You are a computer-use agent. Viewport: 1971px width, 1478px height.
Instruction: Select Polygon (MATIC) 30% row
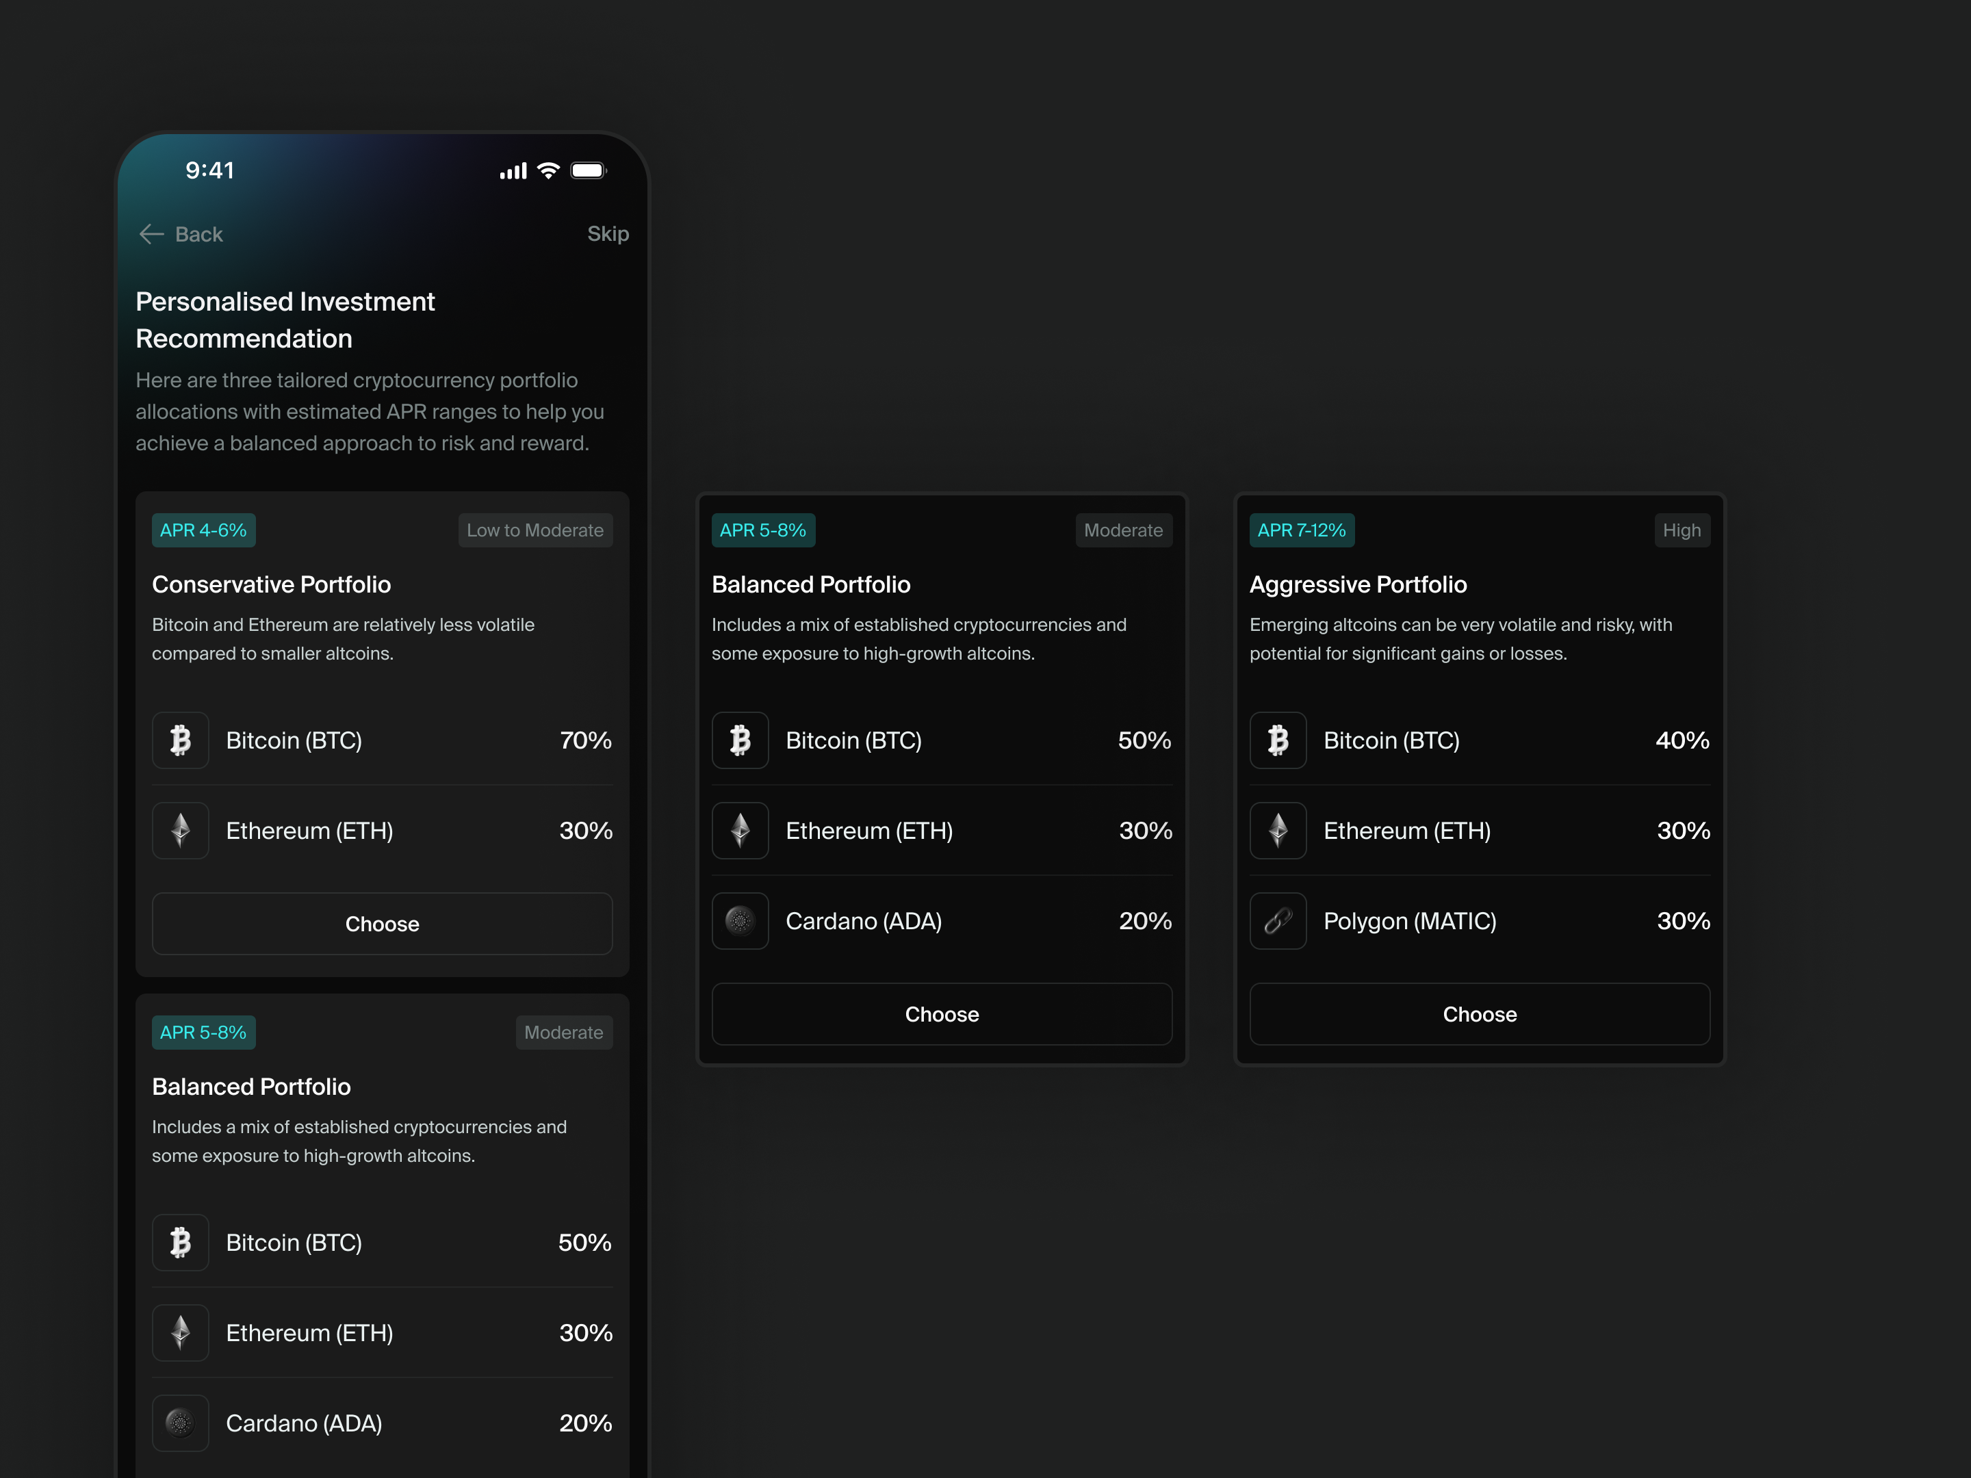(1479, 921)
